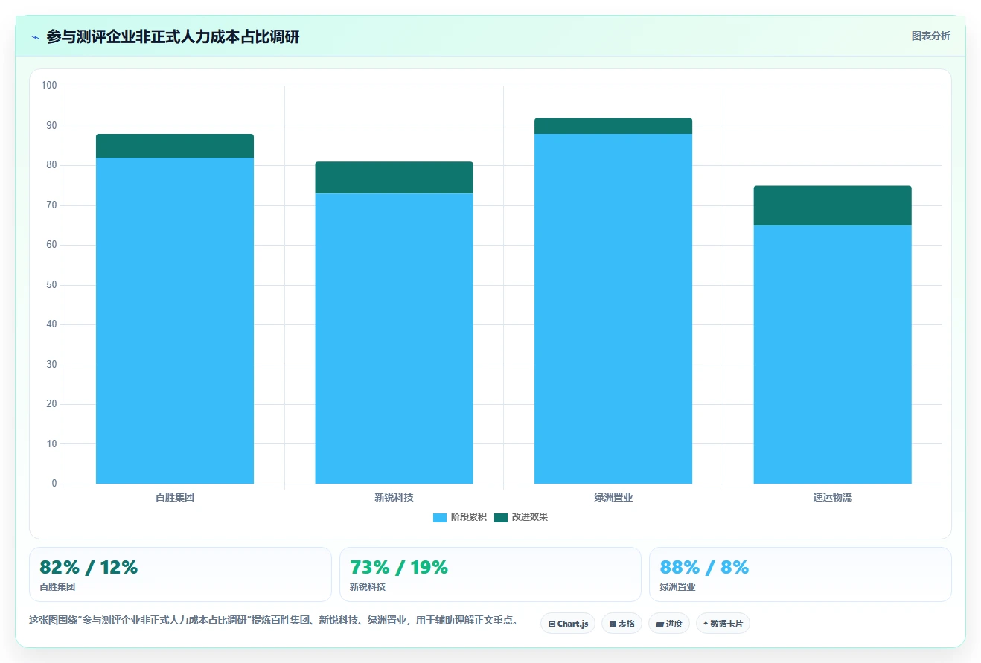The image size is (981, 663).
Task: Toggle the 阶段累积 legend item
Action: pos(460,517)
